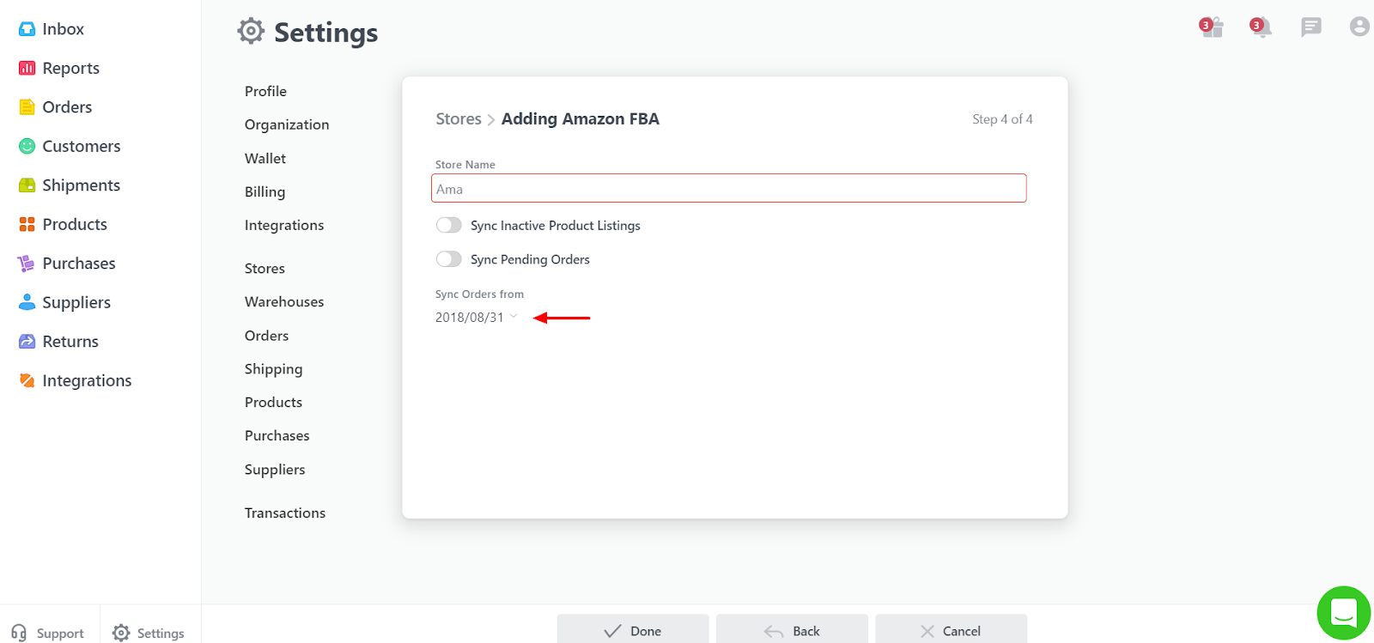Screen dimensions: 1374x643
Task: Toggle Sync Inactive Product Listings switch
Action: (x=449, y=225)
